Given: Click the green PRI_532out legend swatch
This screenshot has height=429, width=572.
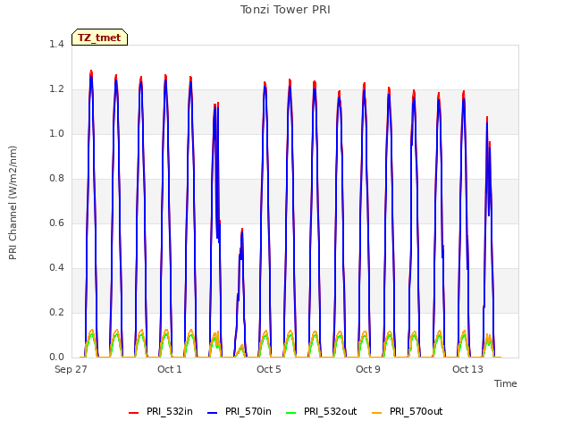Looking at the screenshot, I should point(290,413).
